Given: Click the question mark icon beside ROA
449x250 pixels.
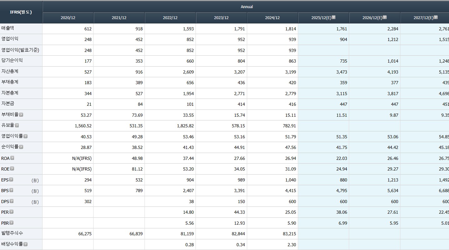Looking at the screenshot, I should coord(12,158).
